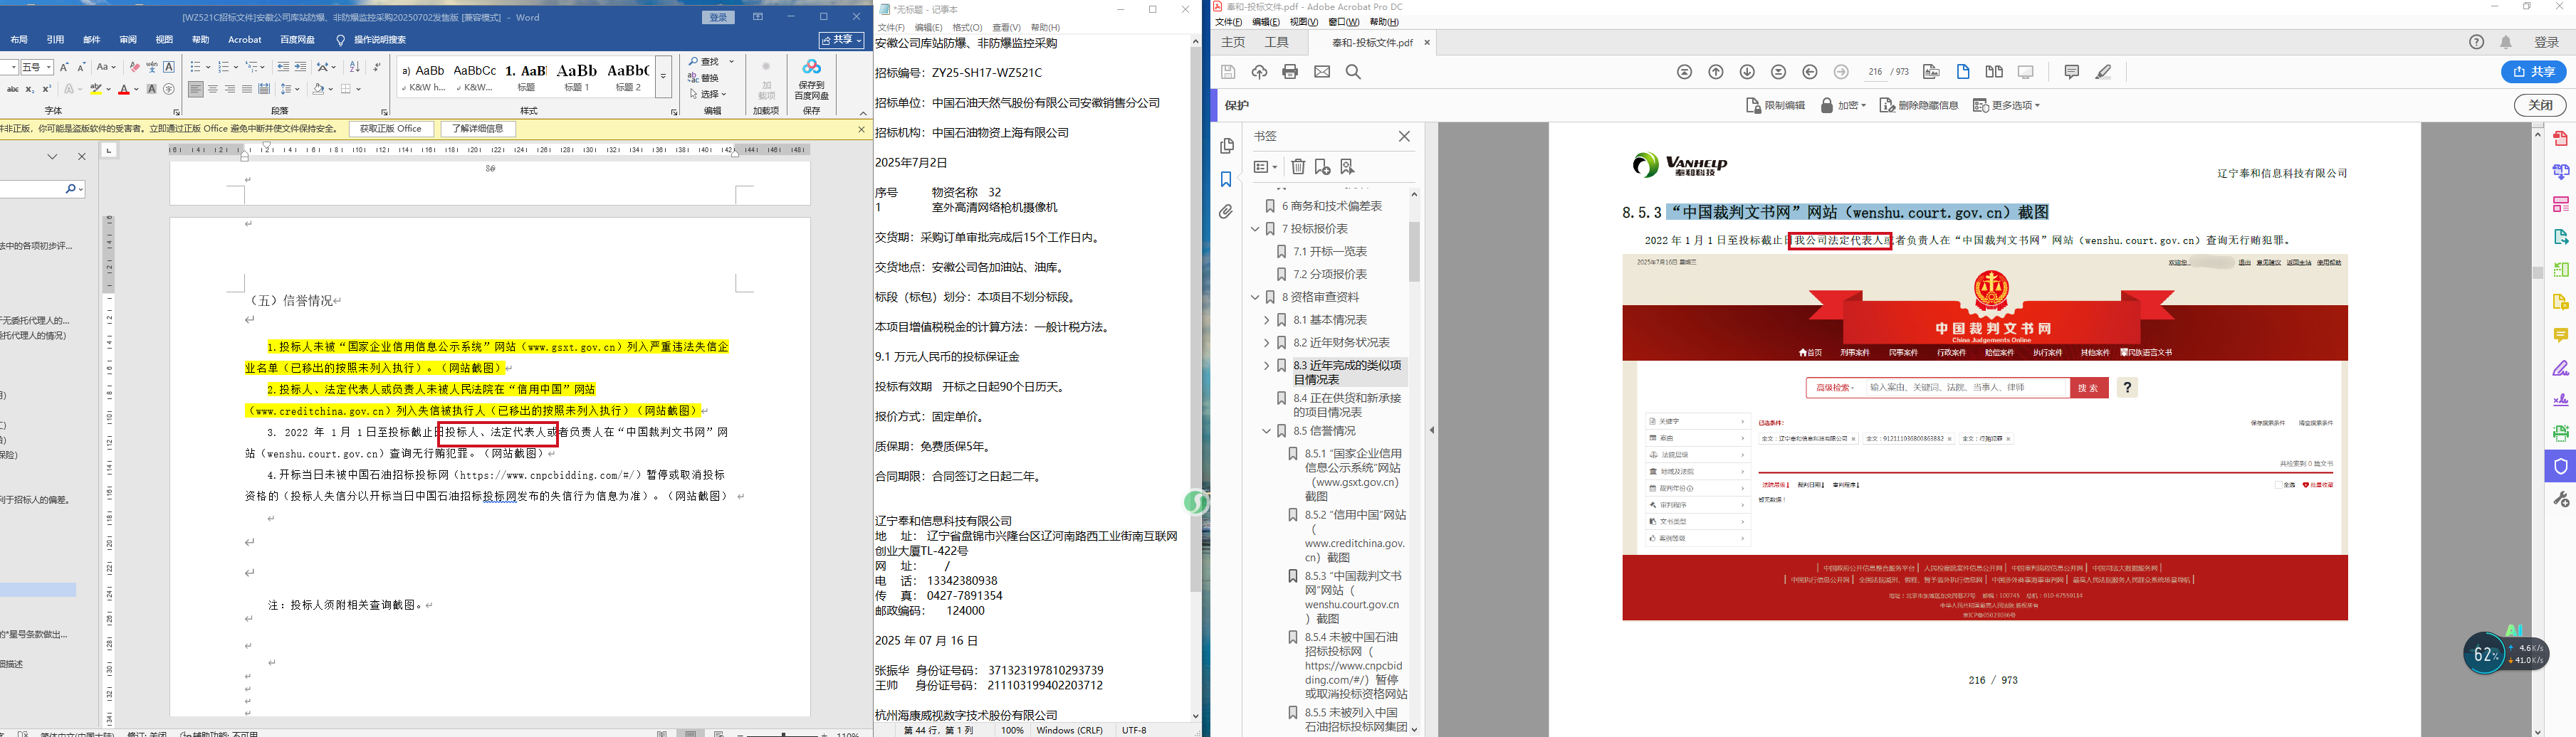Click the new bookmark icon

(x=1322, y=166)
